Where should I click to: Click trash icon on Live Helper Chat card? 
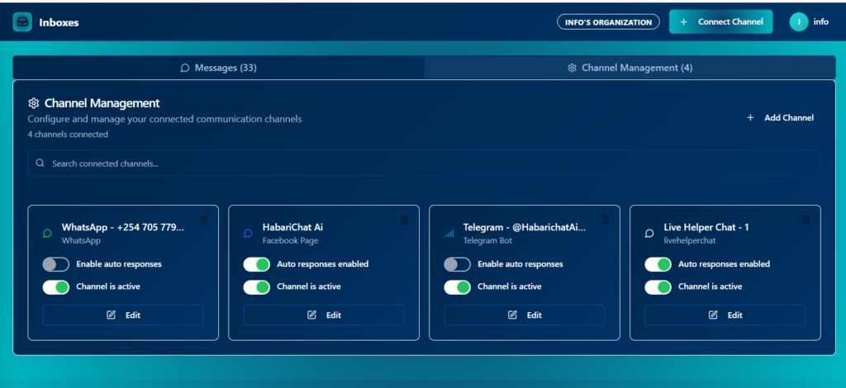[x=806, y=220]
